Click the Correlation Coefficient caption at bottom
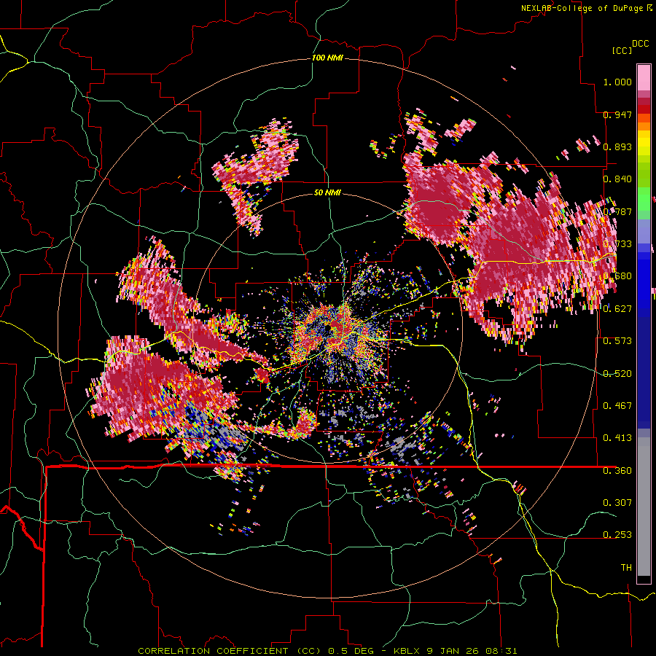The image size is (656, 656). [x=327, y=651]
